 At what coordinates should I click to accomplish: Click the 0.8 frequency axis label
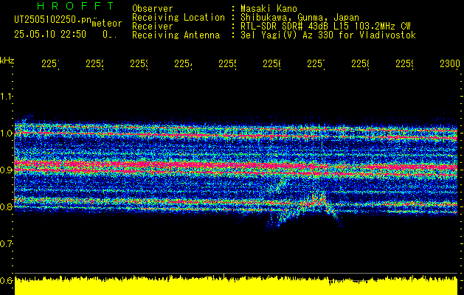click(6, 206)
